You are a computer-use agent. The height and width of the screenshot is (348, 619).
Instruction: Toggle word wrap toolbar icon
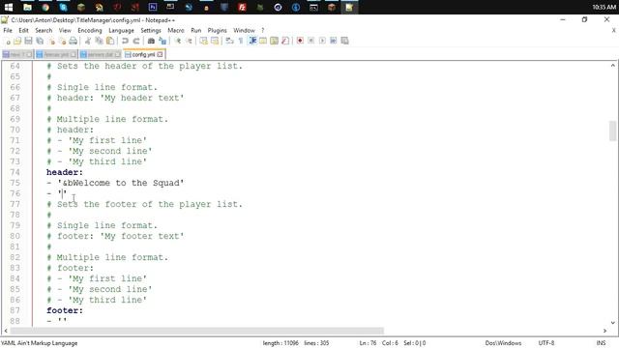pos(229,41)
